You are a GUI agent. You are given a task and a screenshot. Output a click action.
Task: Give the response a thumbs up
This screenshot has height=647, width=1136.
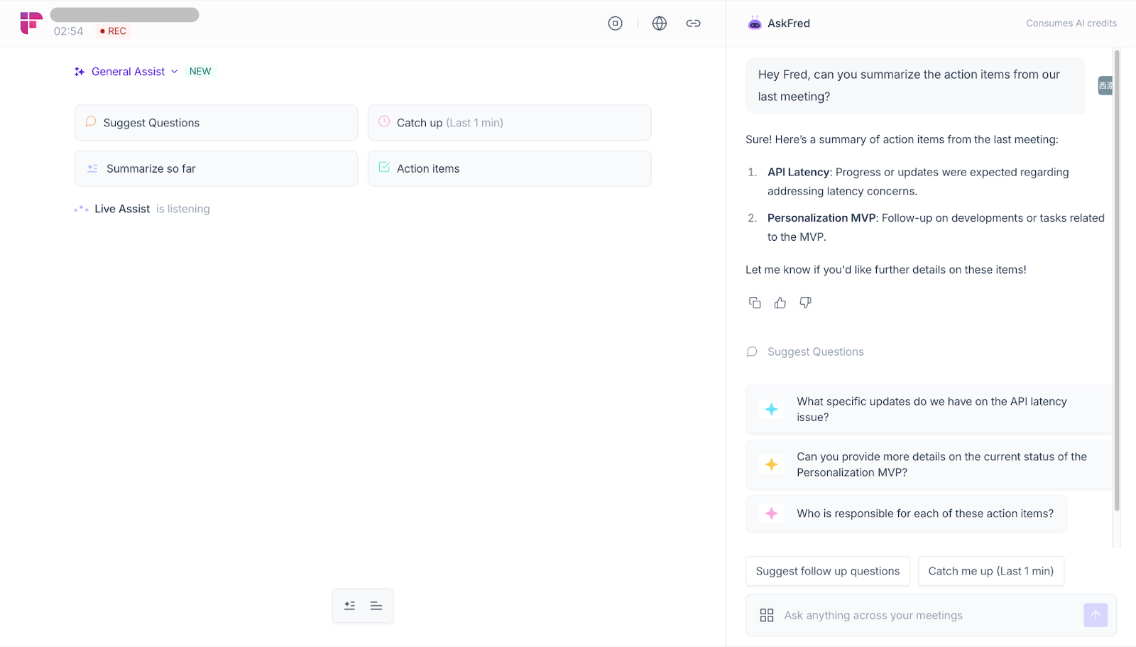click(780, 303)
